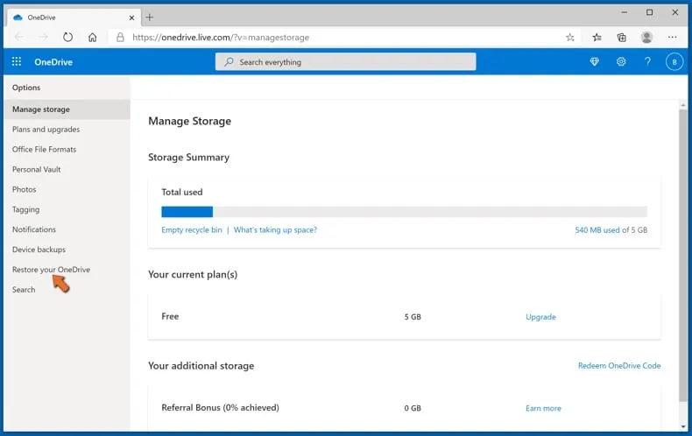Click the Upgrade link for Free plan
This screenshot has width=692, height=436.
(540, 317)
